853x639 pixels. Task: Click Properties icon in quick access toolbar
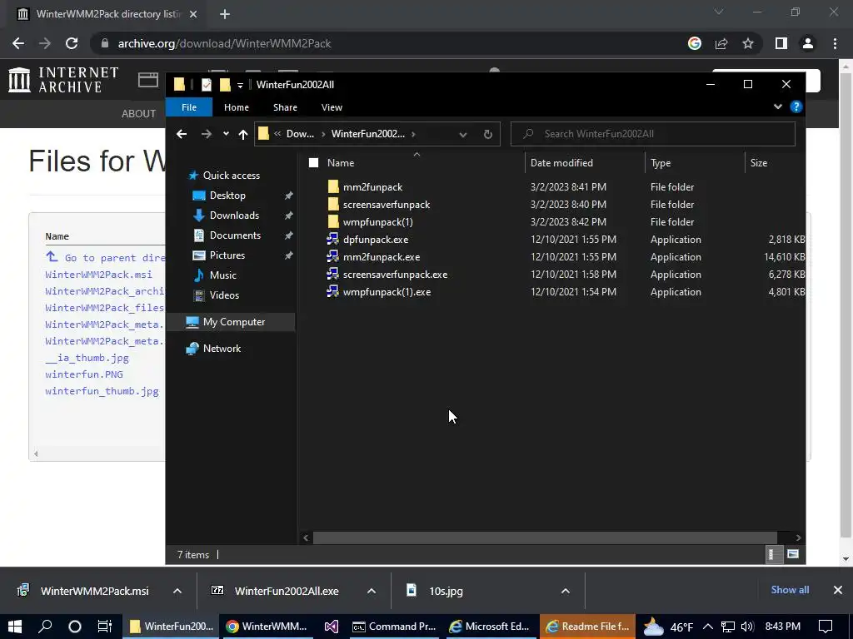coord(207,85)
